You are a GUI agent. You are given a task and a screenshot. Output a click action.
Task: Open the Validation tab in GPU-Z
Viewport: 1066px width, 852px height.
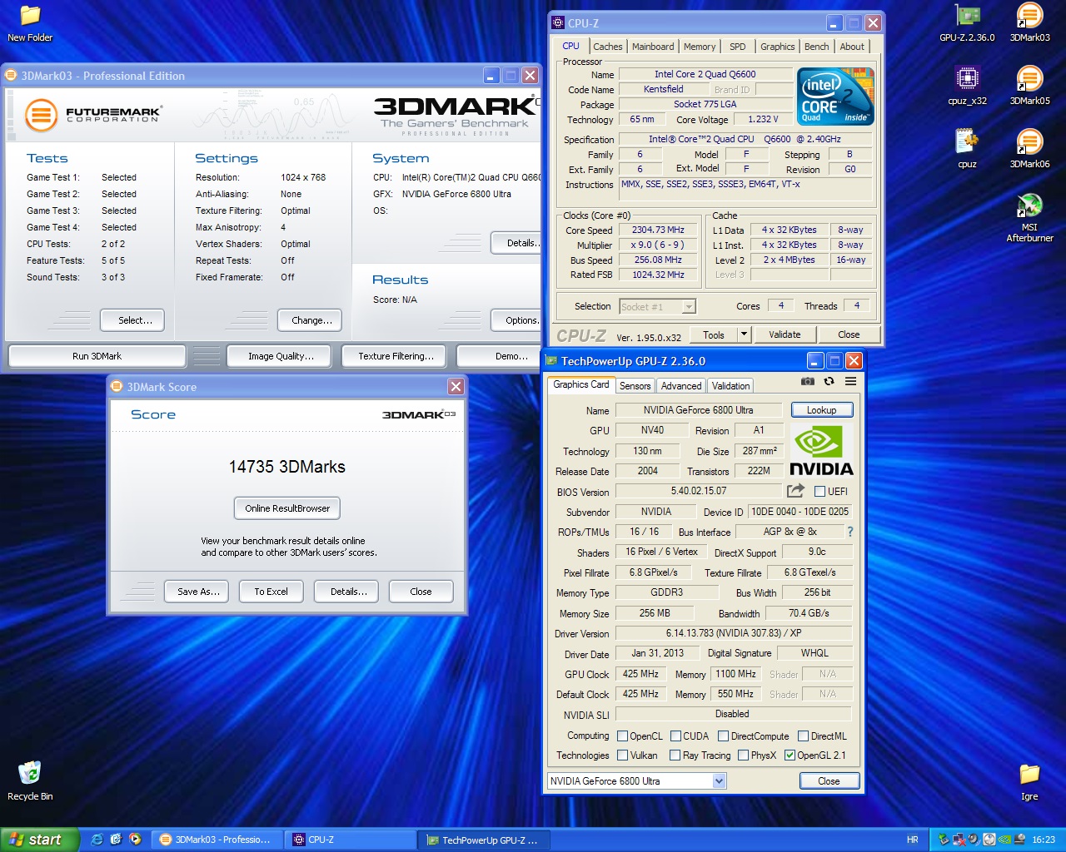pyautogui.click(x=730, y=386)
